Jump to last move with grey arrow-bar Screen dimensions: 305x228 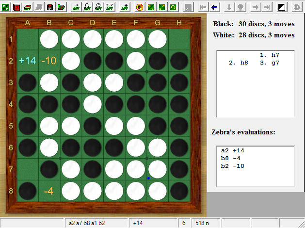[267, 7]
